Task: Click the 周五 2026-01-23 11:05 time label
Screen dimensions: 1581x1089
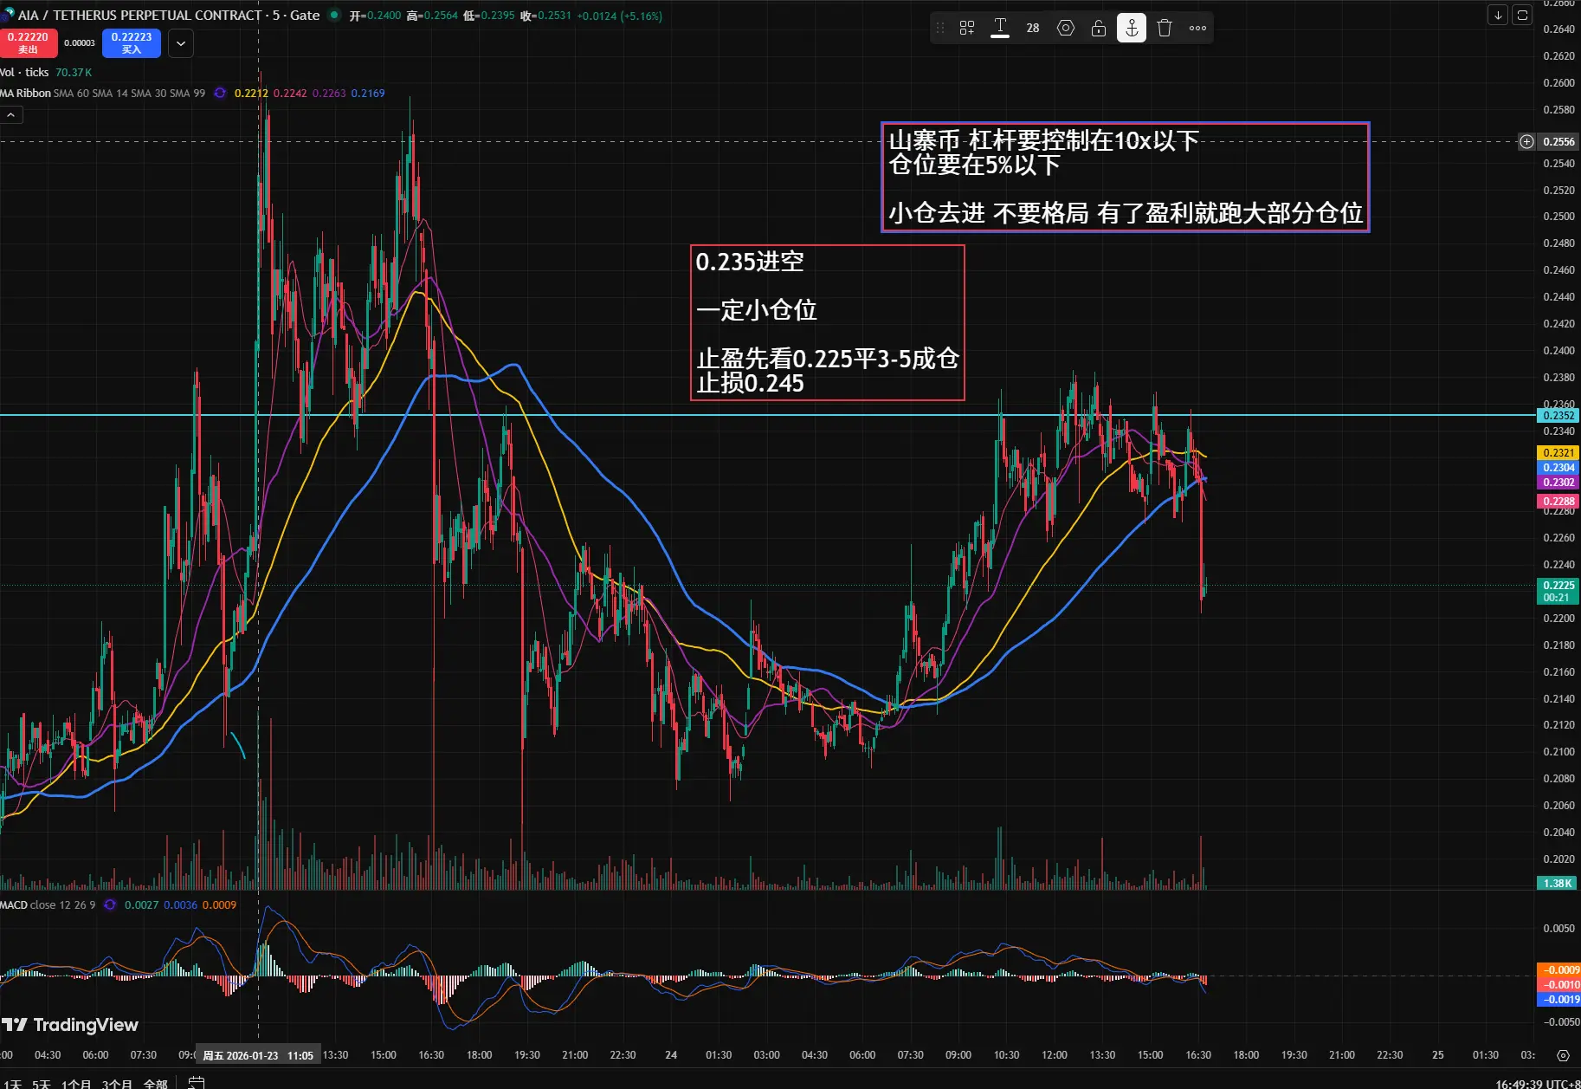Action: (x=258, y=1055)
